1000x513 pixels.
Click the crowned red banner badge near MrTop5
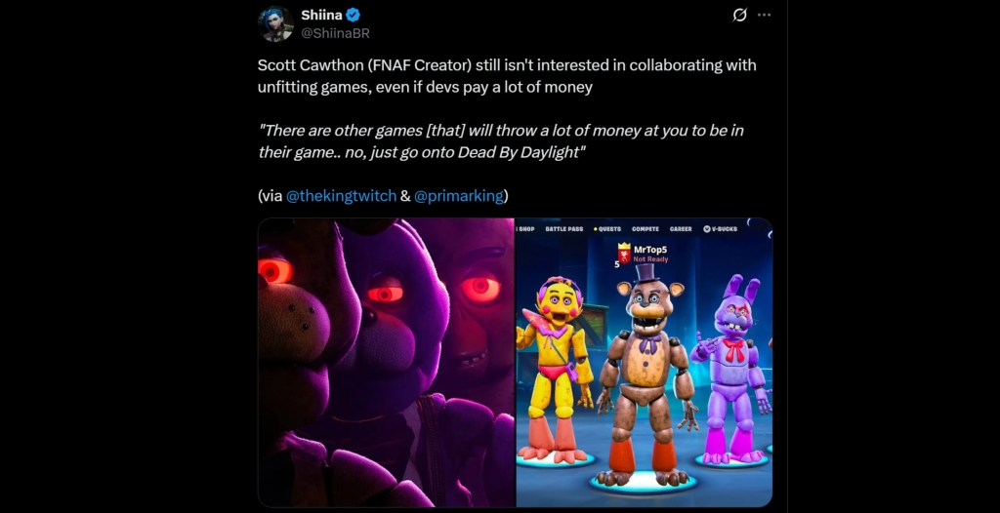pyautogui.click(x=624, y=253)
